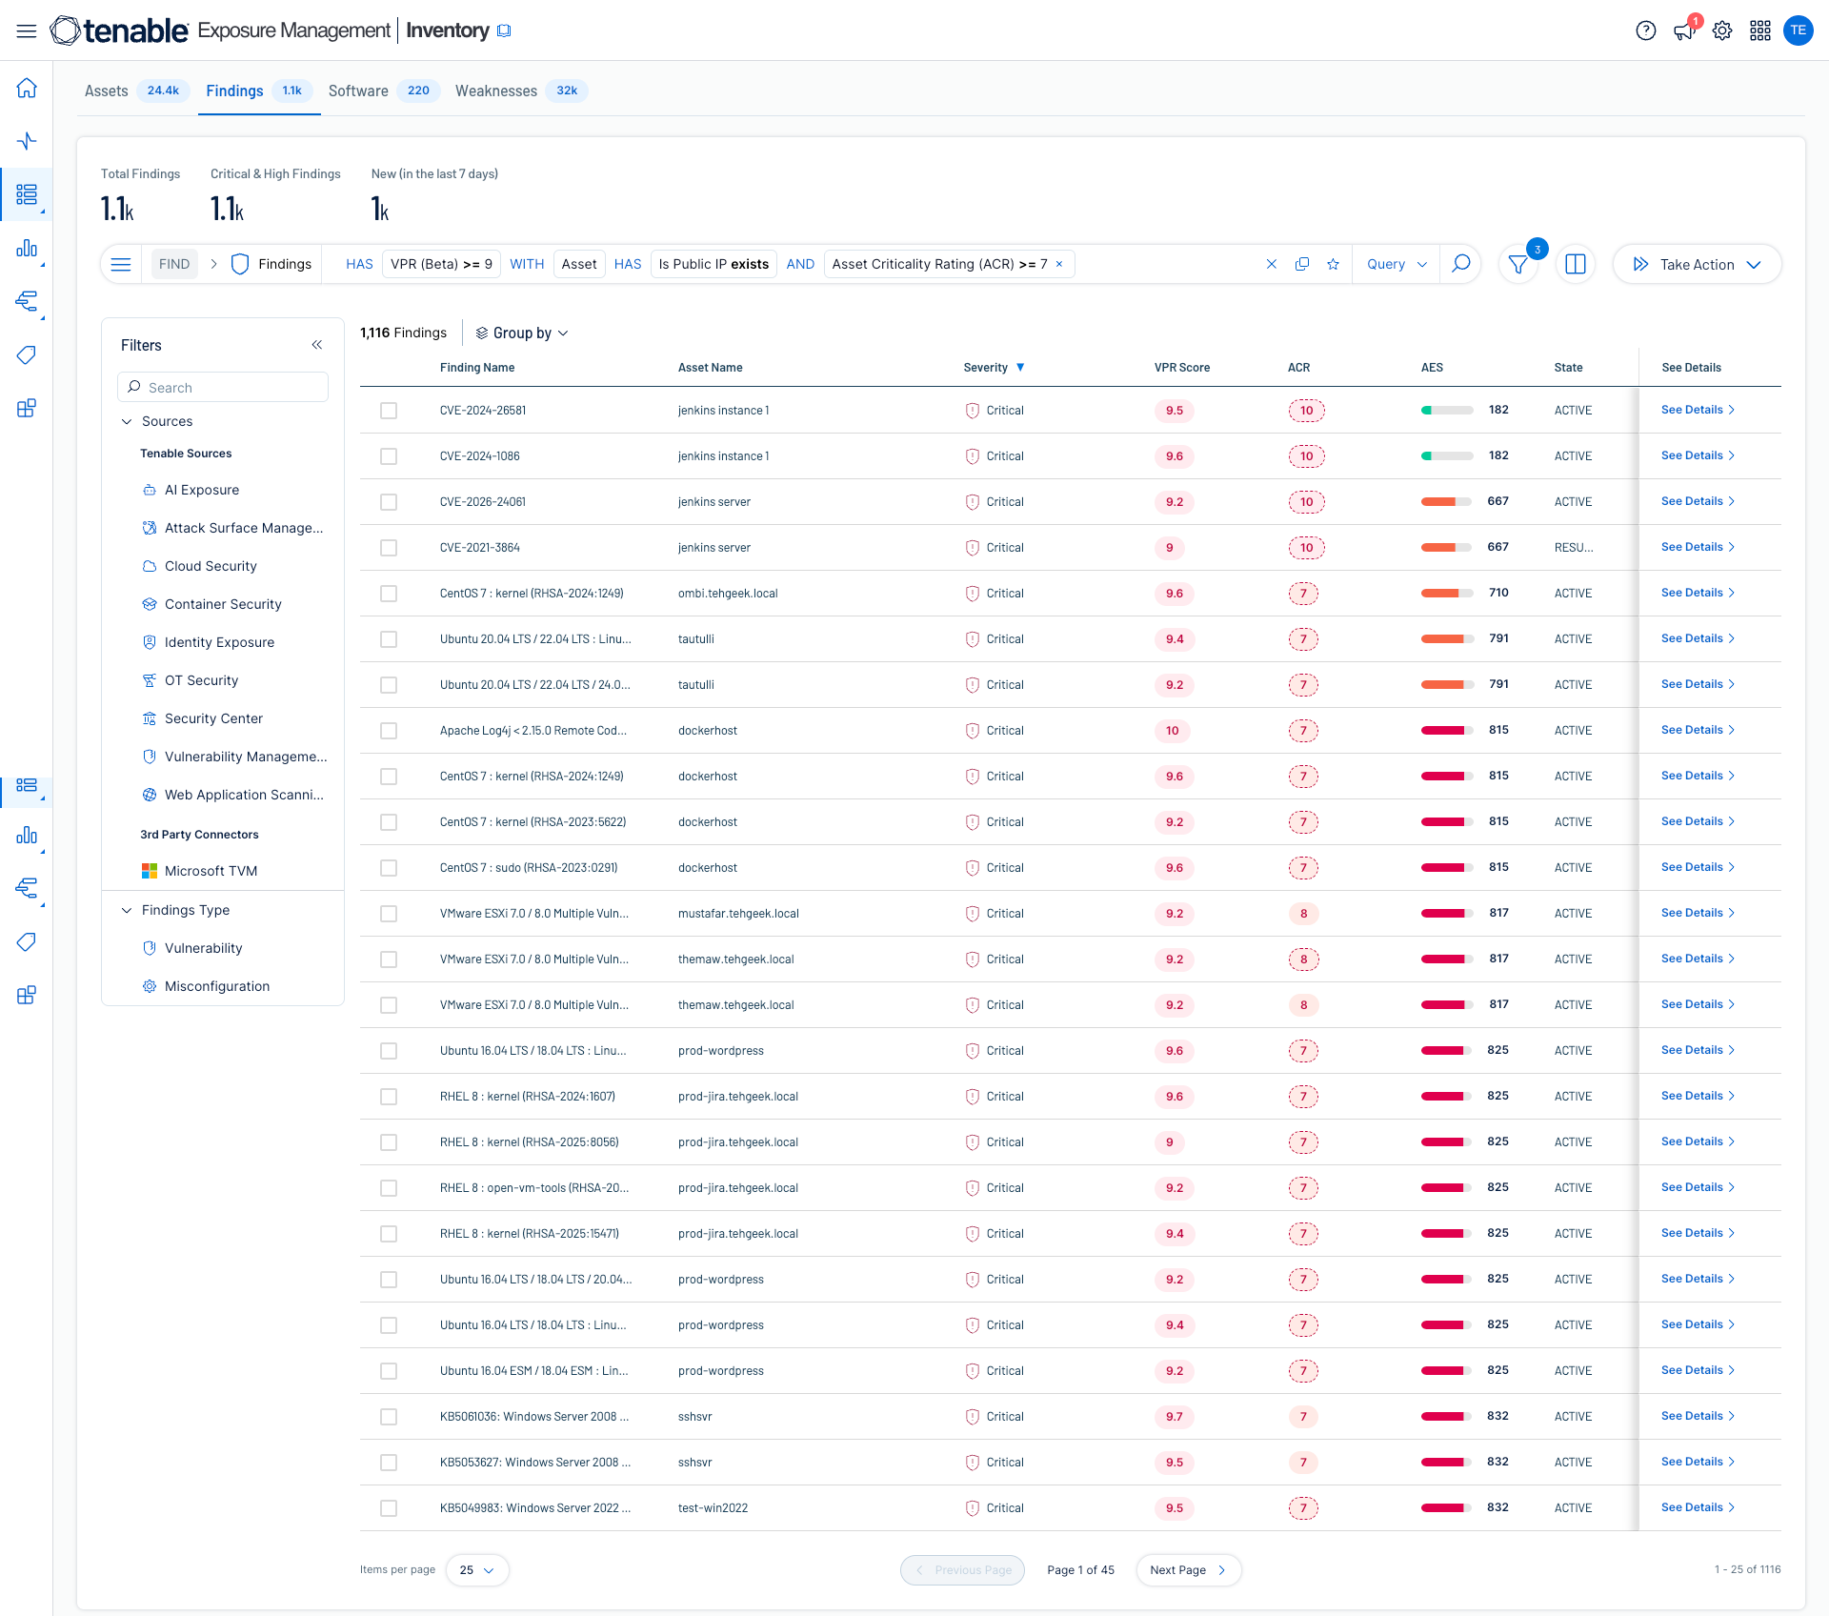Click the query search magnifier icon
This screenshot has height=1616, width=1829.
(1460, 264)
